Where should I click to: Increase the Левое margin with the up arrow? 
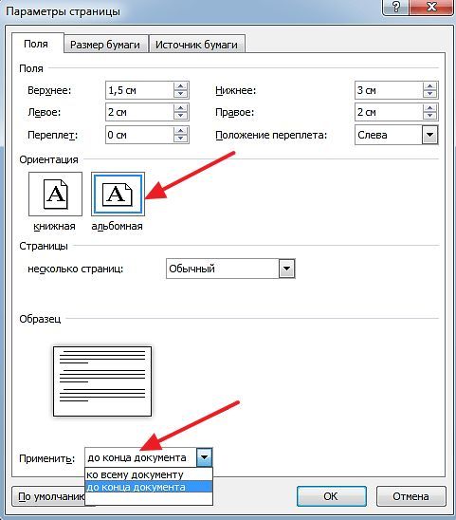click(180, 108)
